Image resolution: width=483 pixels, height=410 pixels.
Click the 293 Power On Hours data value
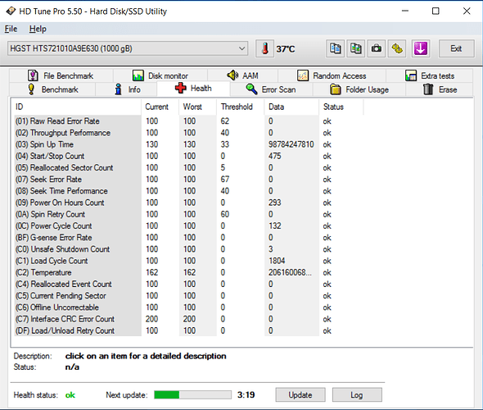(x=274, y=203)
